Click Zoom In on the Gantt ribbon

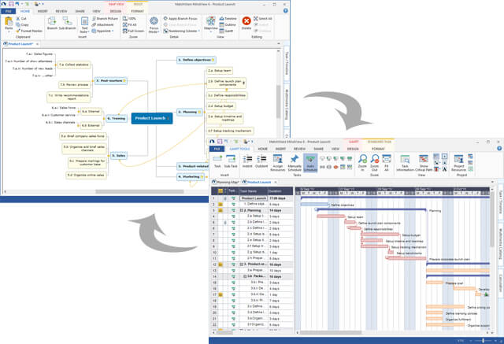tap(362, 163)
